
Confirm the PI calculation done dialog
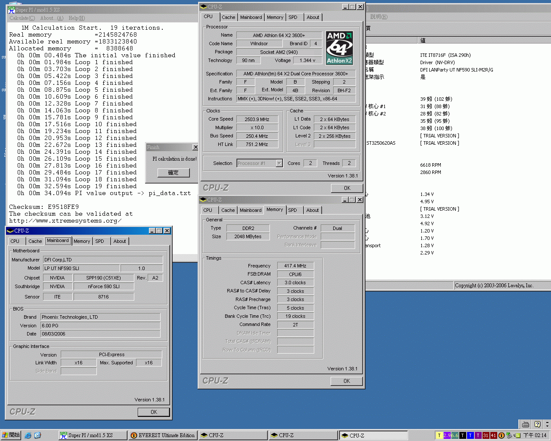[173, 173]
